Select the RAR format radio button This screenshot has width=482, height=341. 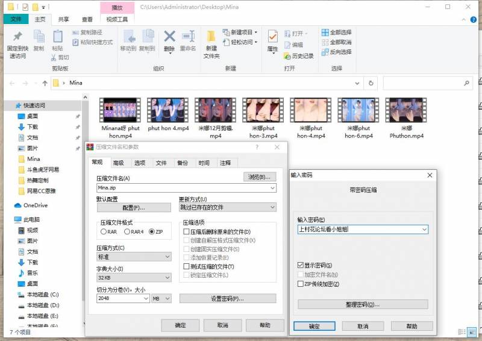[104, 232]
